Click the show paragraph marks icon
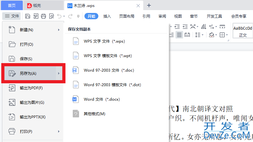This screenshot has height=142, width=253. click(212, 27)
